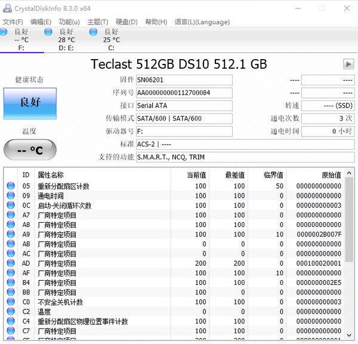Open the 主题(T) menu
Viewport: 358px width, 344px height.
coord(98,22)
